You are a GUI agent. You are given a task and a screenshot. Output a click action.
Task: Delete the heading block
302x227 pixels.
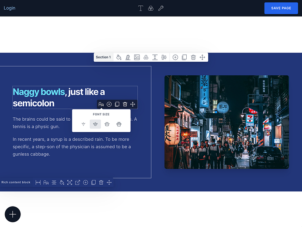(x=125, y=104)
